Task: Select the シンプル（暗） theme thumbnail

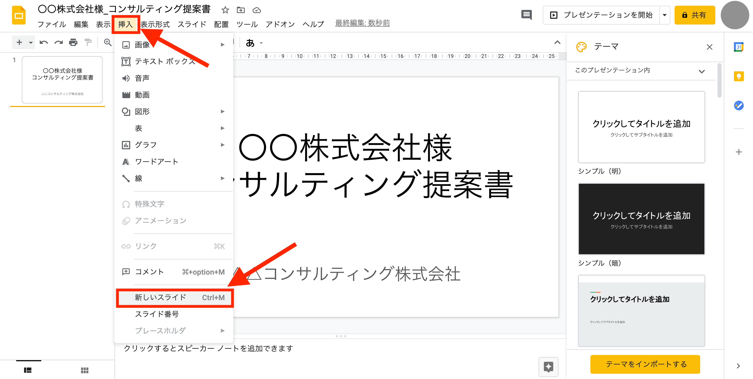Action: (x=641, y=219)
